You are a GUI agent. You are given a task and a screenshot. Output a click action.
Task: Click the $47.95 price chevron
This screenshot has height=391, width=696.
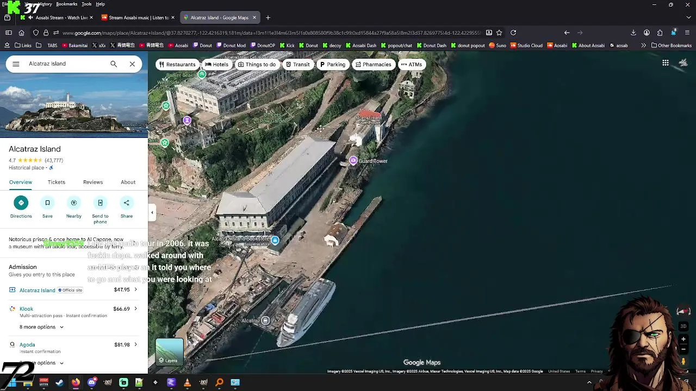tap(135, 289)
